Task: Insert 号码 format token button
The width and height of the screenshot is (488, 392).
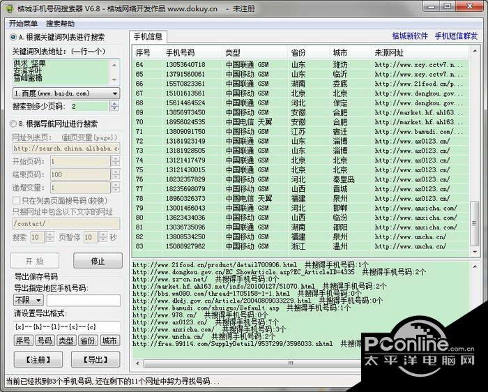Action: [x=45, y=340]
